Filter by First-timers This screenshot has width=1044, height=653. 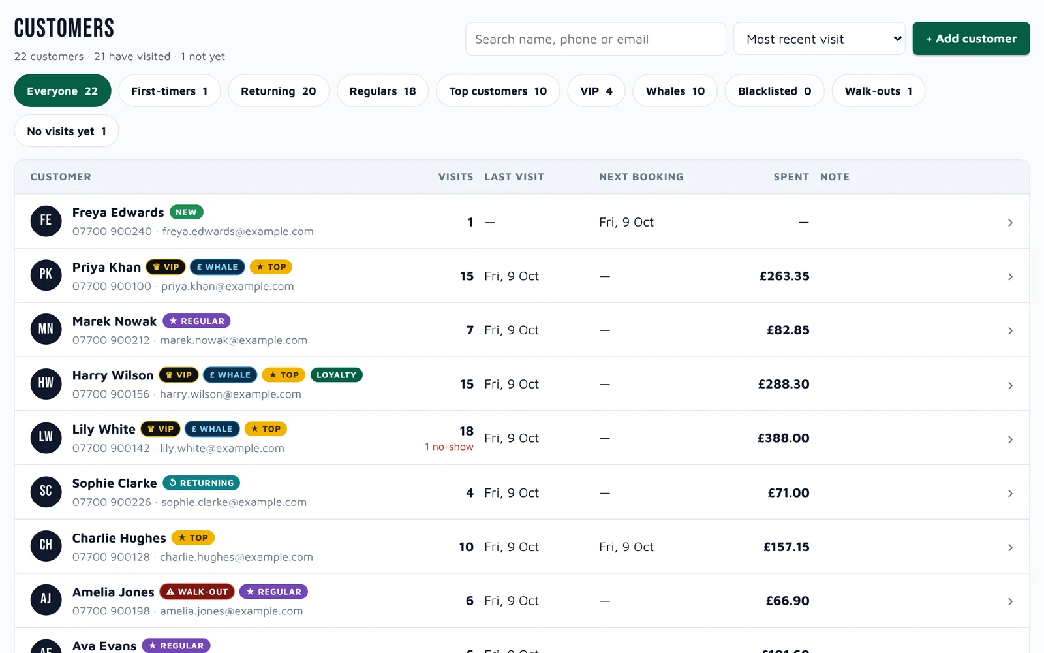tap(170, 91)
